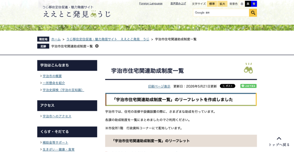This screenshot has width=294, height=152.
Task: Open 宇治史探検（宇治の豆知識） link
Action: click(63, 90)
